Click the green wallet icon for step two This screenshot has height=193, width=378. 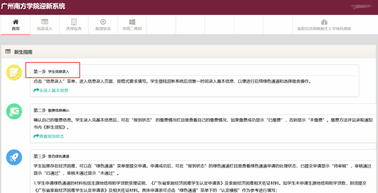[14, 112]
